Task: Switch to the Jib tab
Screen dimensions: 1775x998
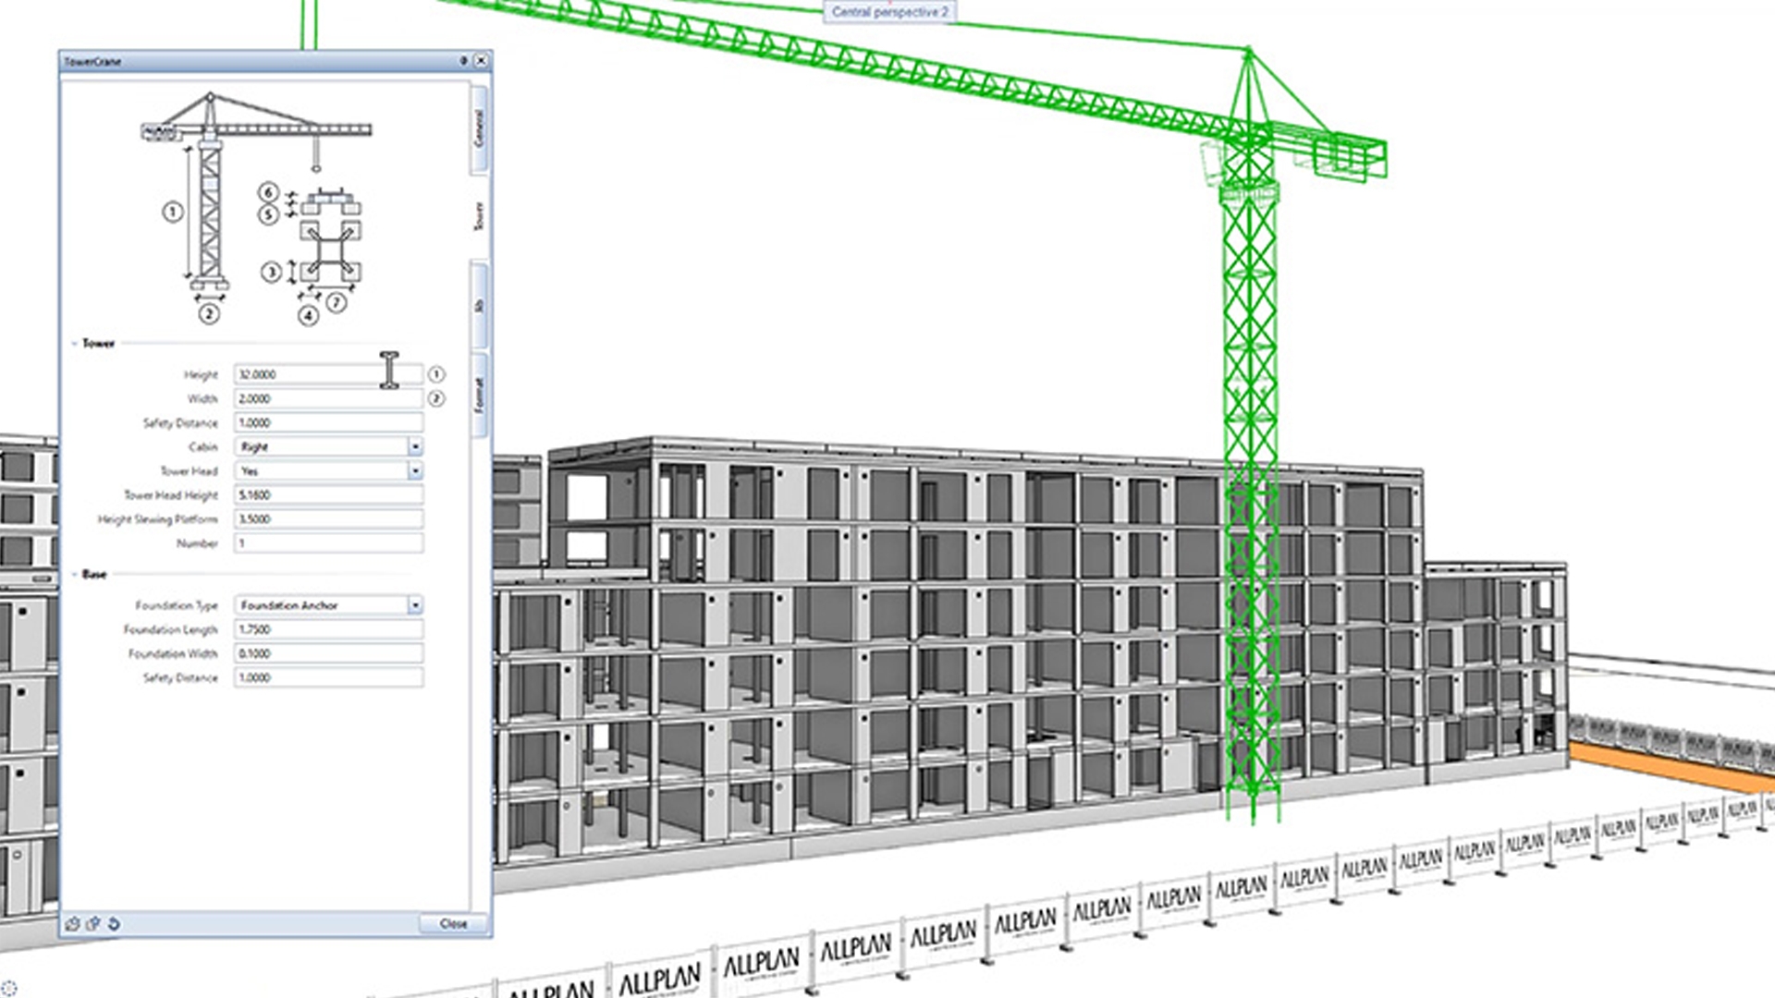Action: tap(479, 305)
